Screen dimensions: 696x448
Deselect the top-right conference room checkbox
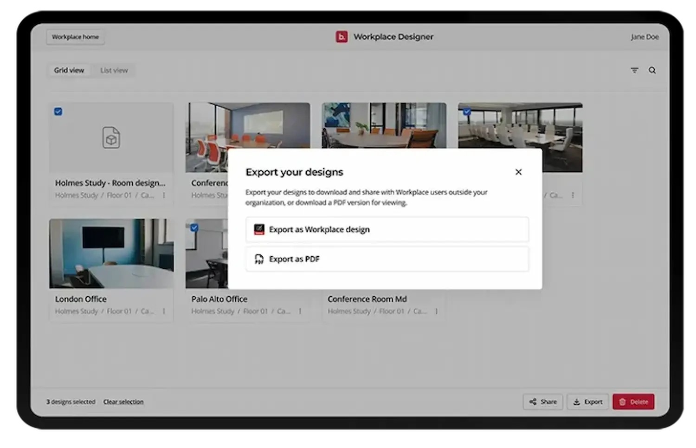click(x=466, y=111)
